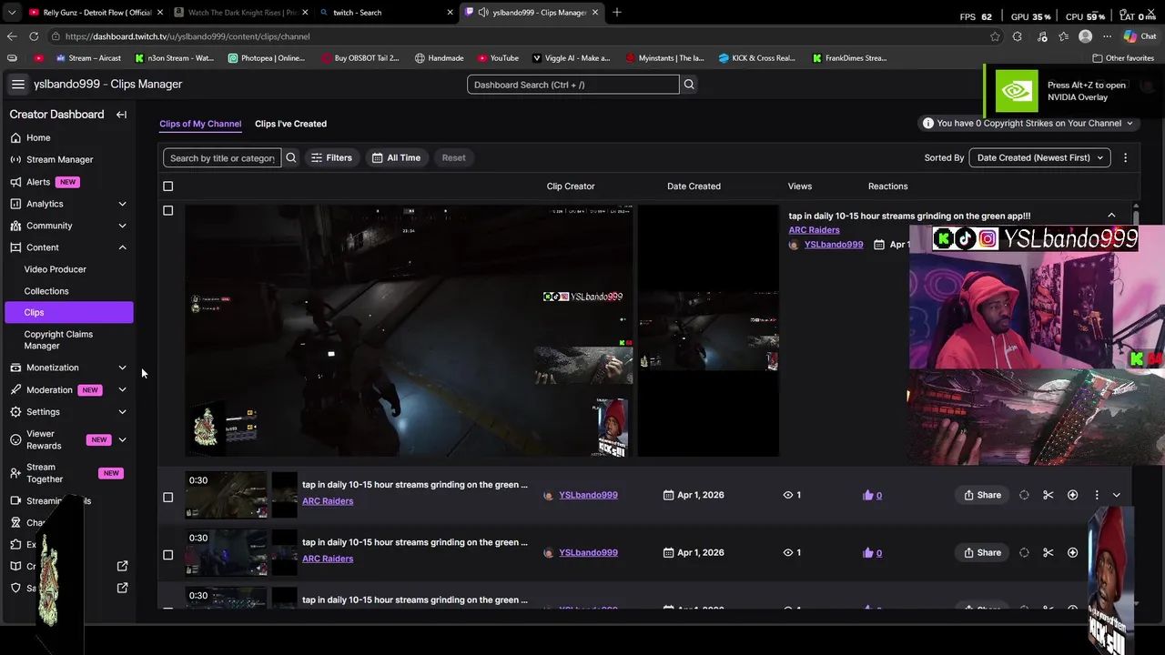Switch to Relly Gunz Detroit Flow browser tab
The height and width of the screenshot is (655, 1165).
[96, 13]
